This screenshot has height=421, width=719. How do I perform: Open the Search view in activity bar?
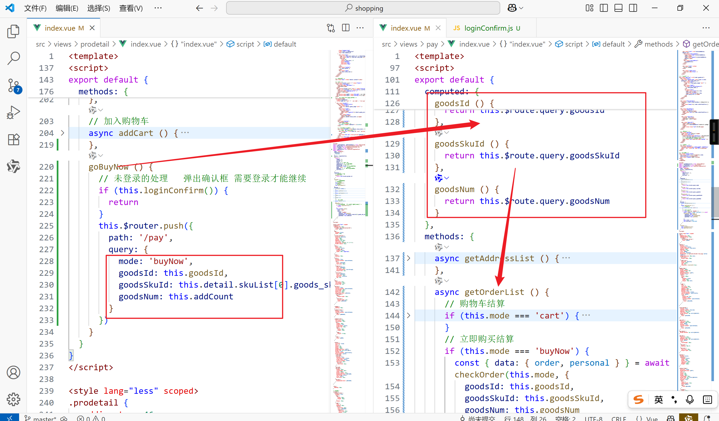(13, 58)
